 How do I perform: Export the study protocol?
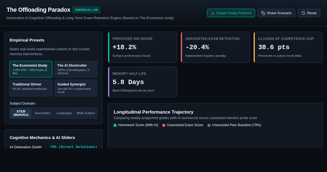point(231,13)
